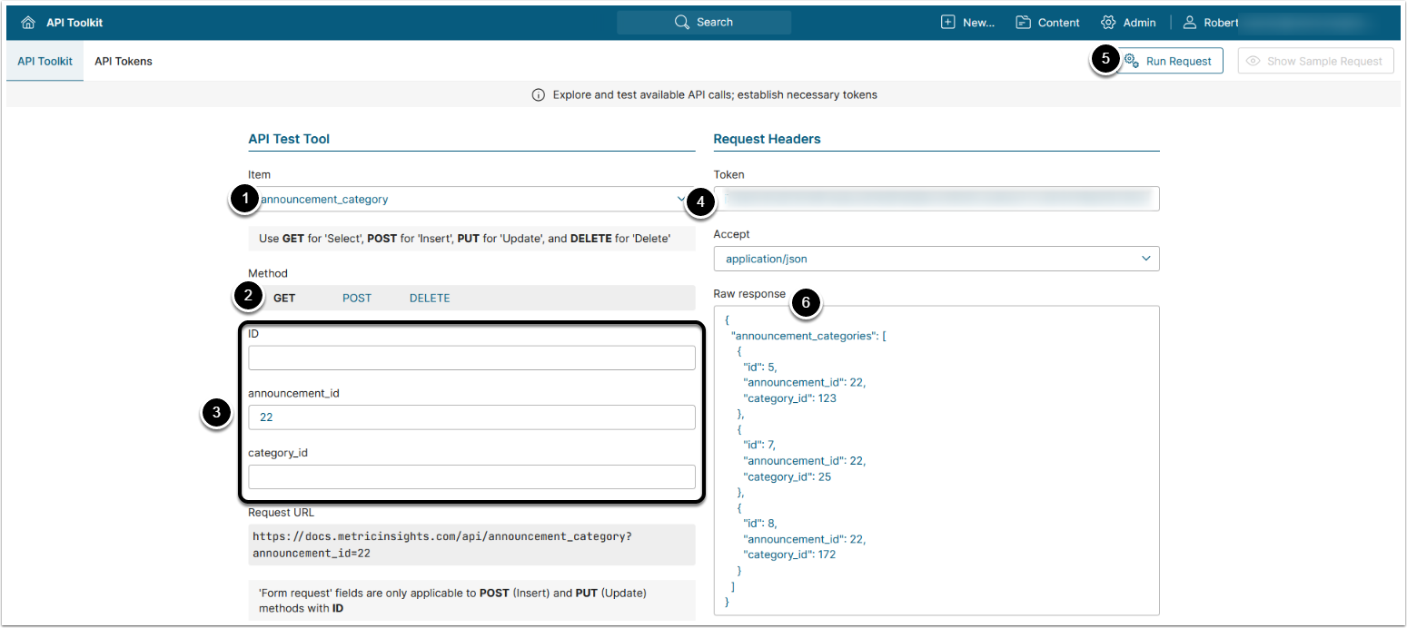Viewport: 1407px width, 628px height.
Task: Click the "id": 7 line
Action: 759,445
